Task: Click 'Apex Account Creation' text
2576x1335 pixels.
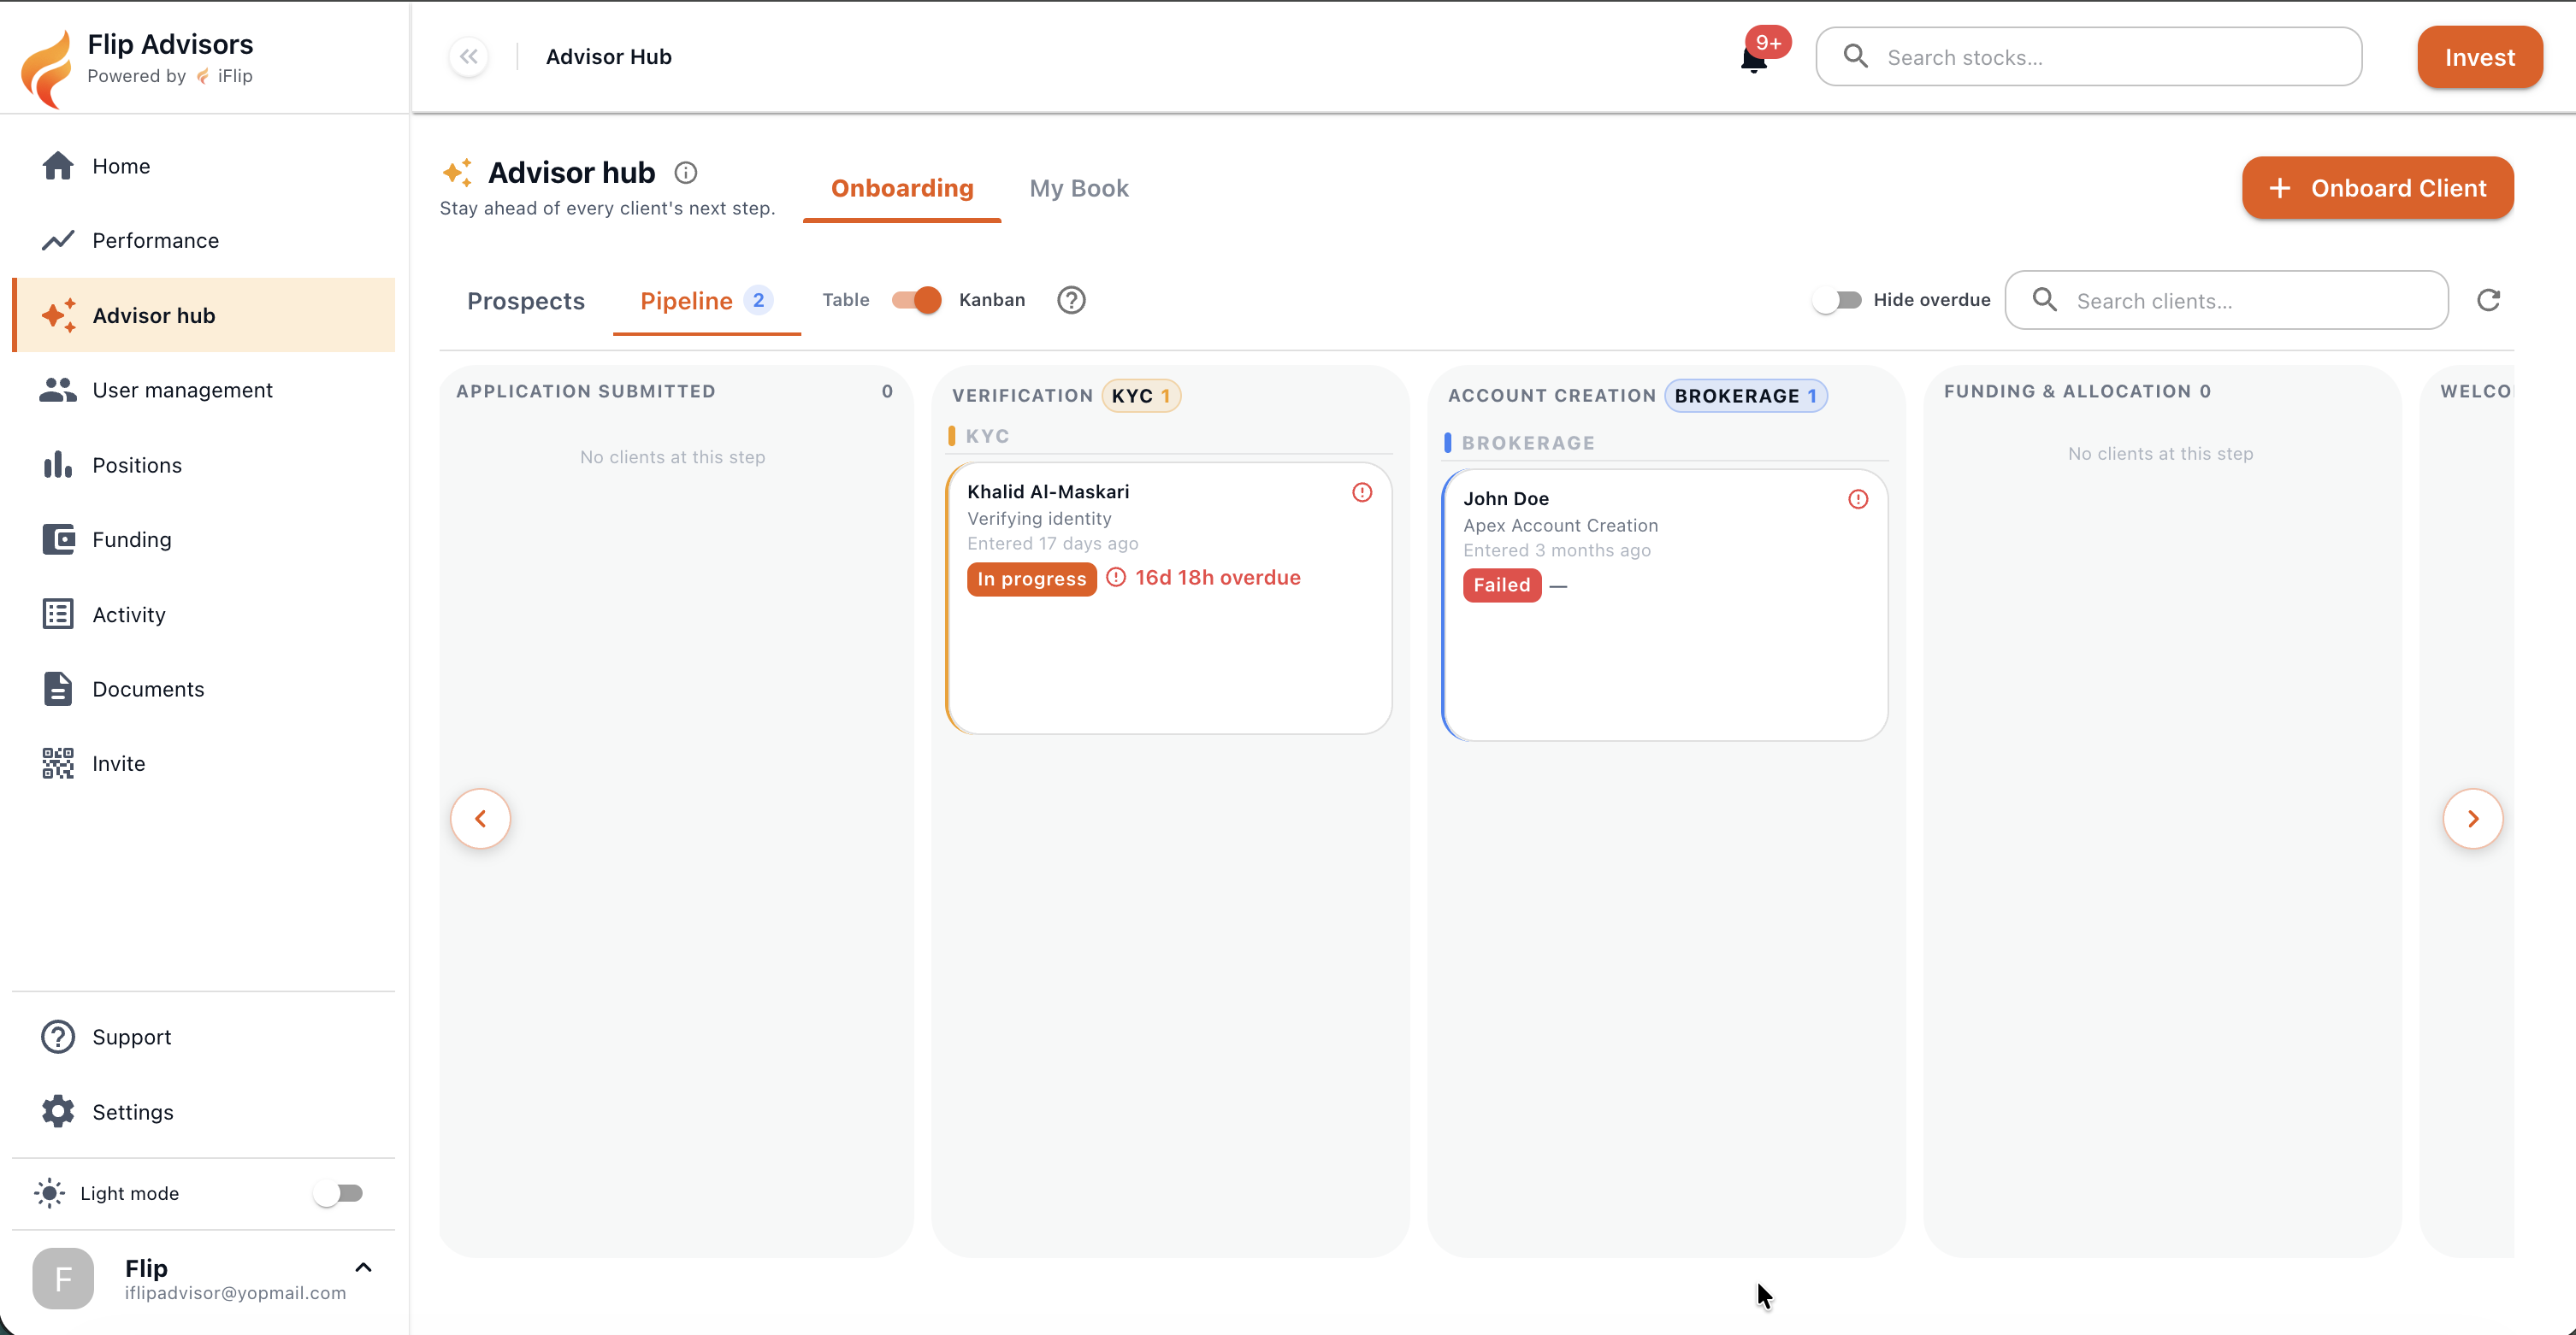Action: point(1560,526)
